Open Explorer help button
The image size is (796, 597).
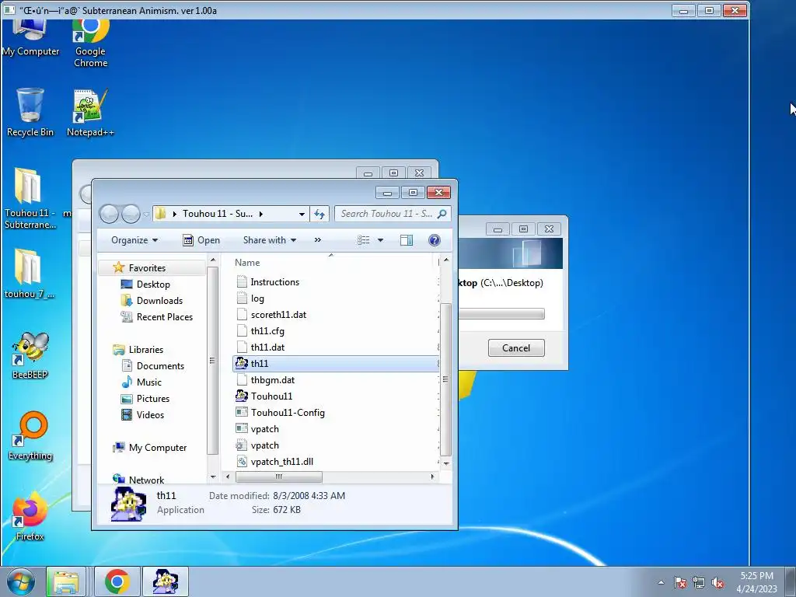coord(434,240)
